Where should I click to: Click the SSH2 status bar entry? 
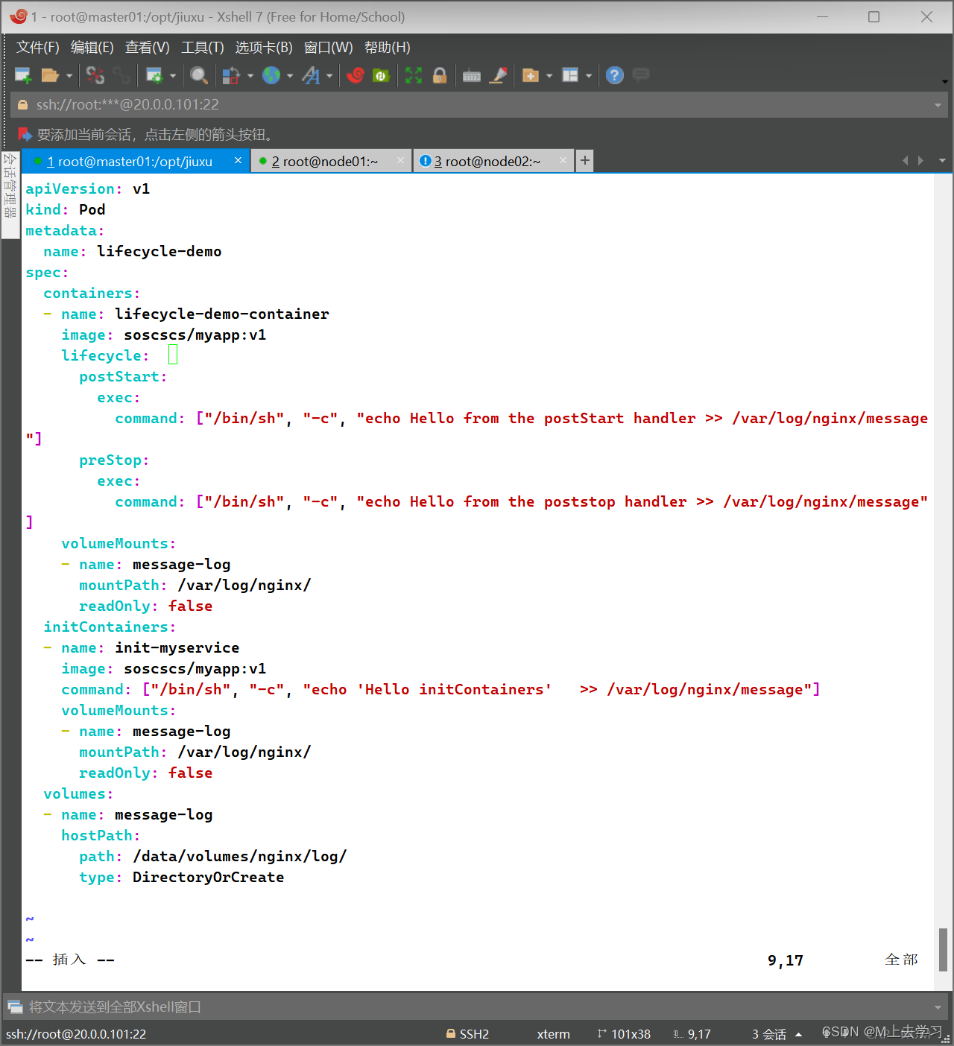(x=467, y=1034)
